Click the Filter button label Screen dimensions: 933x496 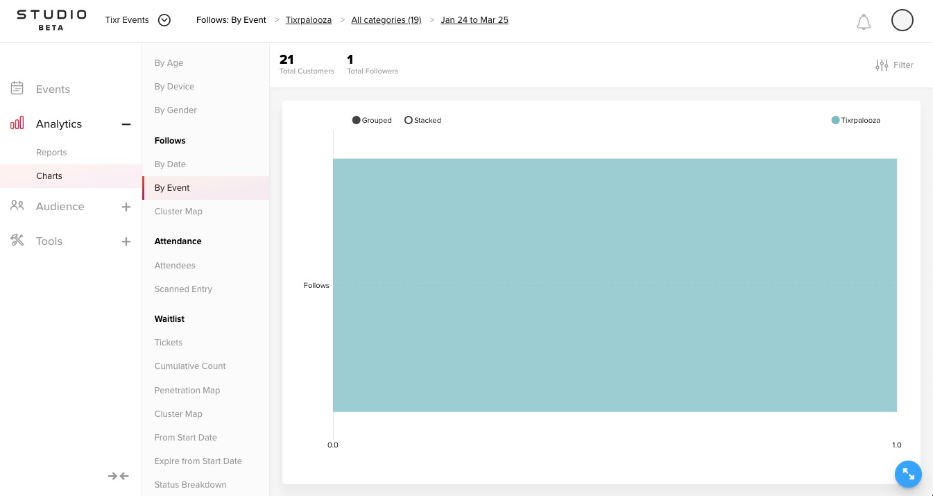coord(903,65)
